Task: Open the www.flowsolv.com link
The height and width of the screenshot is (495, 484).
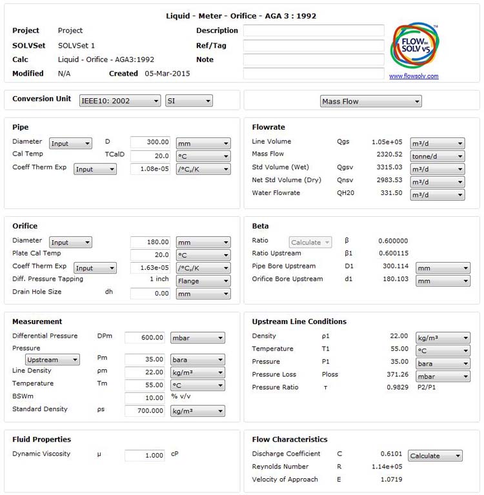Action: tap(414, 76)
